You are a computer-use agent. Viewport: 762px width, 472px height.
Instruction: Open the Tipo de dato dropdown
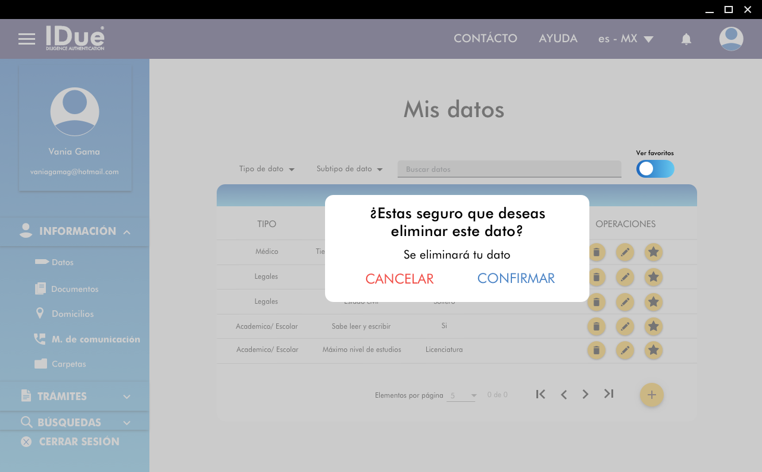(x=267, y=169)
